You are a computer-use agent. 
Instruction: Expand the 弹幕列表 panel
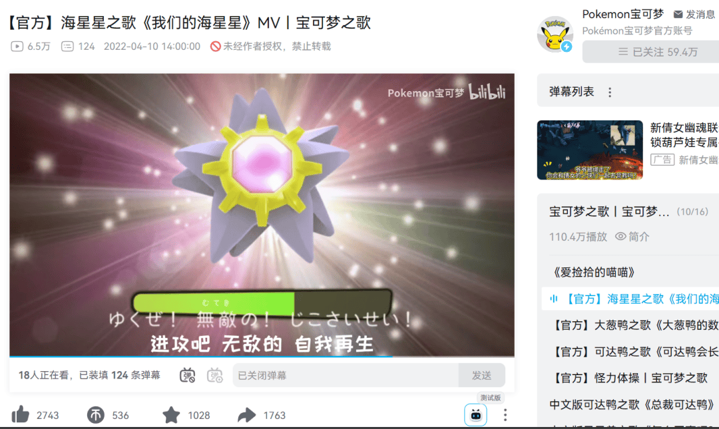pos(571,92)
